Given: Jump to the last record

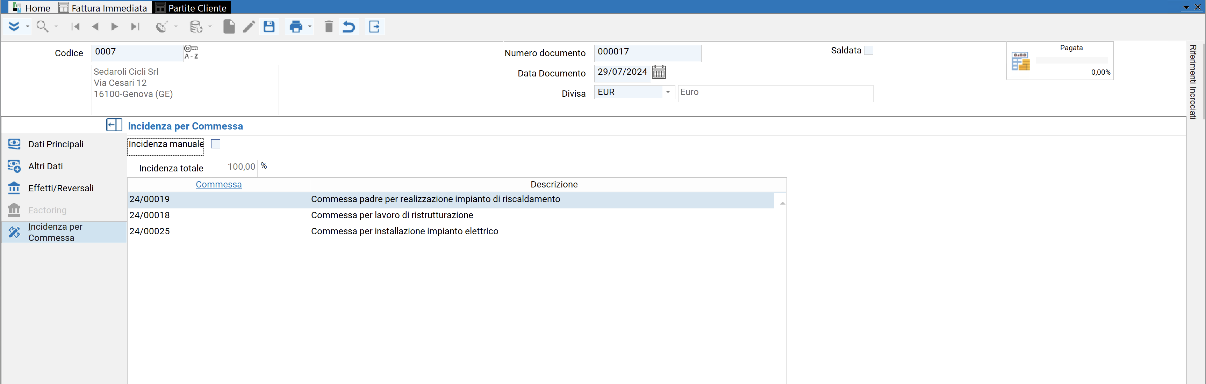Looking at the screenshot, I should [135, 27].
